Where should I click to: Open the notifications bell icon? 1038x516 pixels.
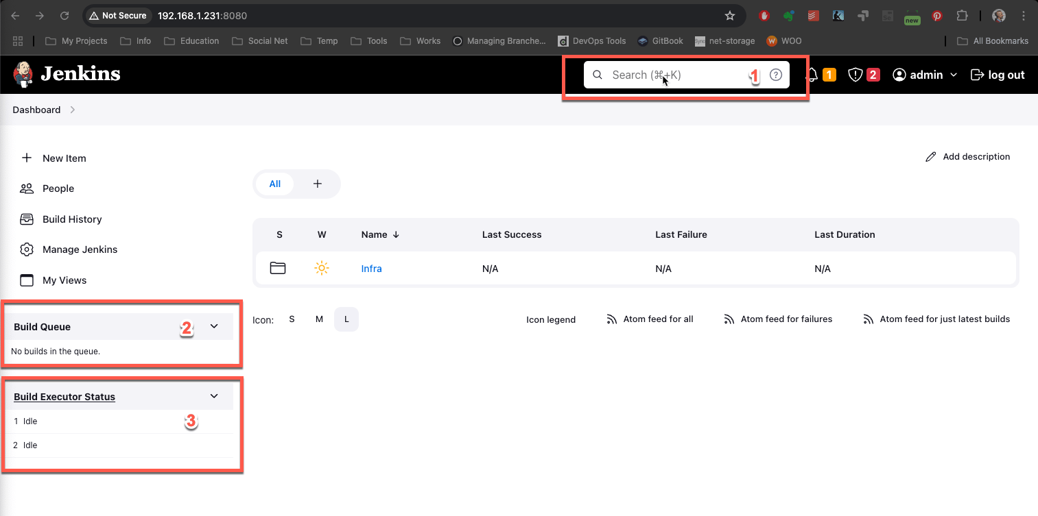coord(813,75)
